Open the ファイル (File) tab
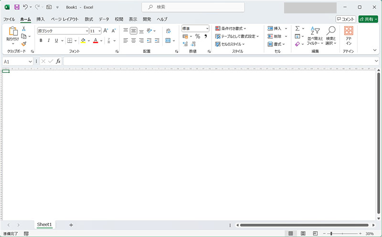Viewport: 382px width, 237px height. pyautogui.click(x=9, y=19)
